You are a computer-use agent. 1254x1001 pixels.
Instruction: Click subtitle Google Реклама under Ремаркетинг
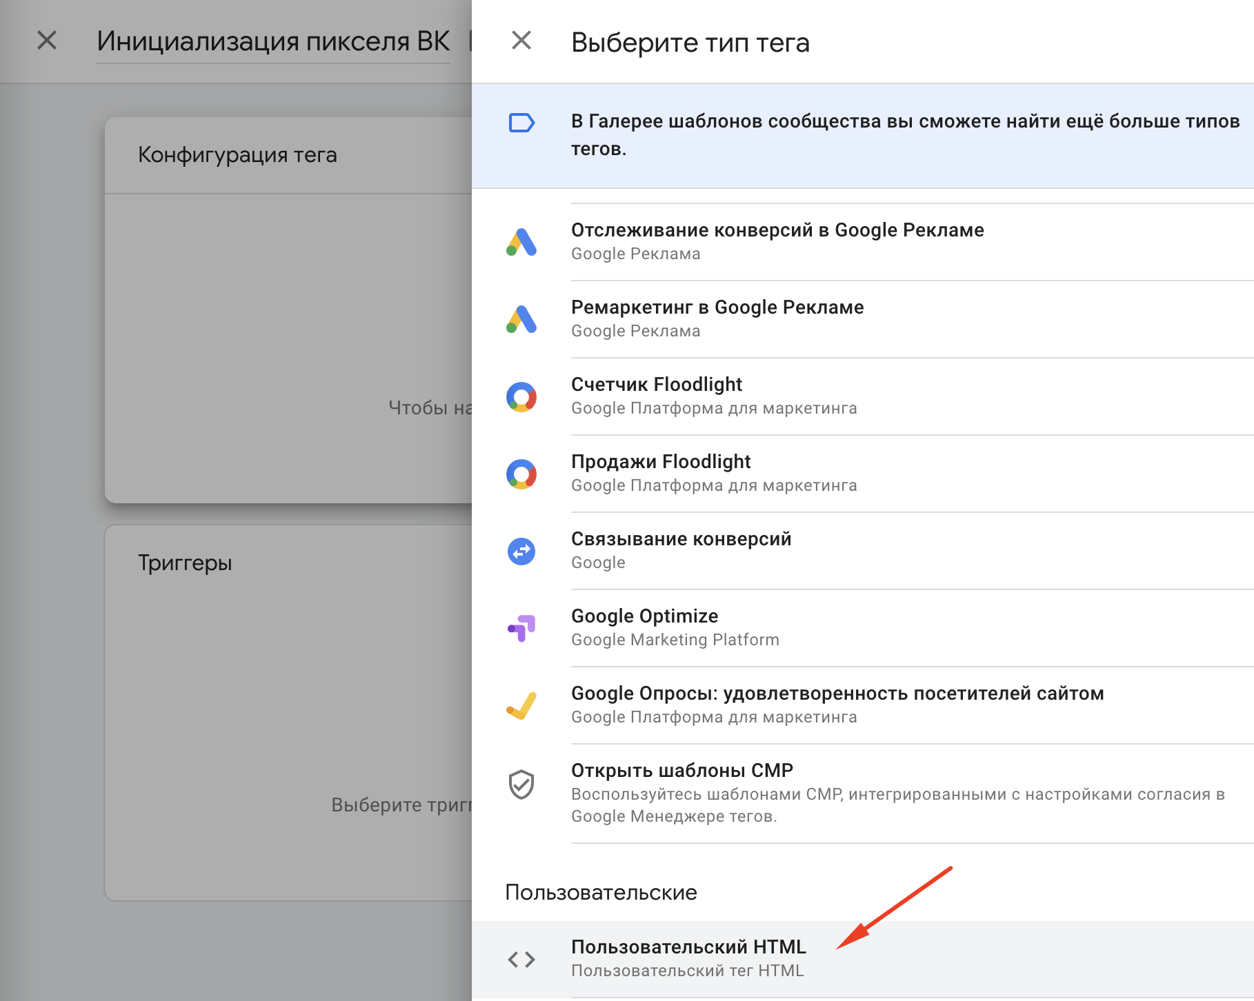[635, 331]
